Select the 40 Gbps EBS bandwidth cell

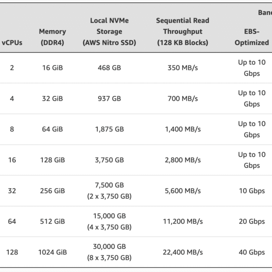(252, 252)
